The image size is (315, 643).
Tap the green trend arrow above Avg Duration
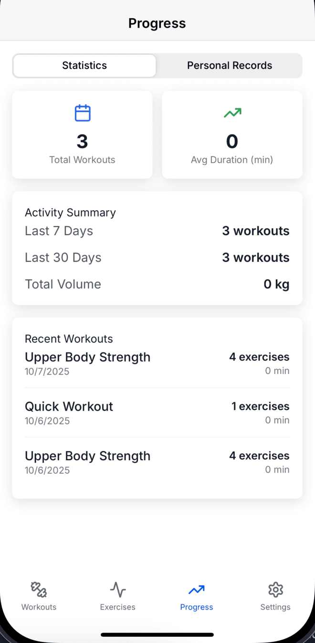click(x=232, y=113)
